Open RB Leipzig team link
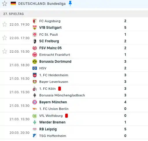This screenshot has height=141, width=148. coord(48,129)
